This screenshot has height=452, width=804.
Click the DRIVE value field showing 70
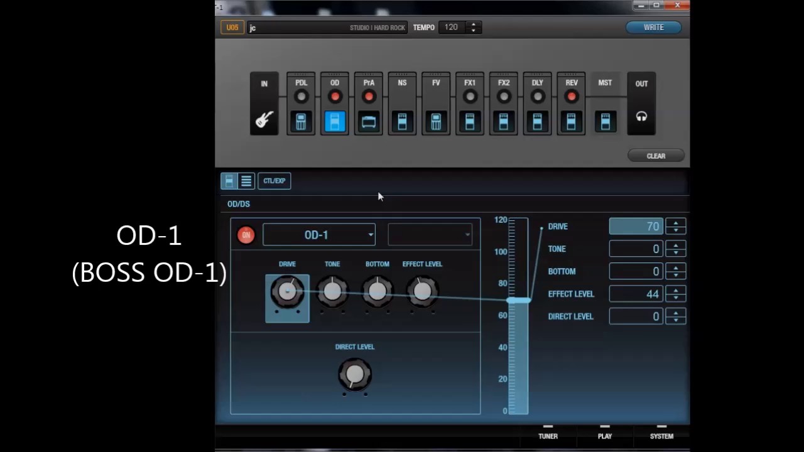(637, 227)
